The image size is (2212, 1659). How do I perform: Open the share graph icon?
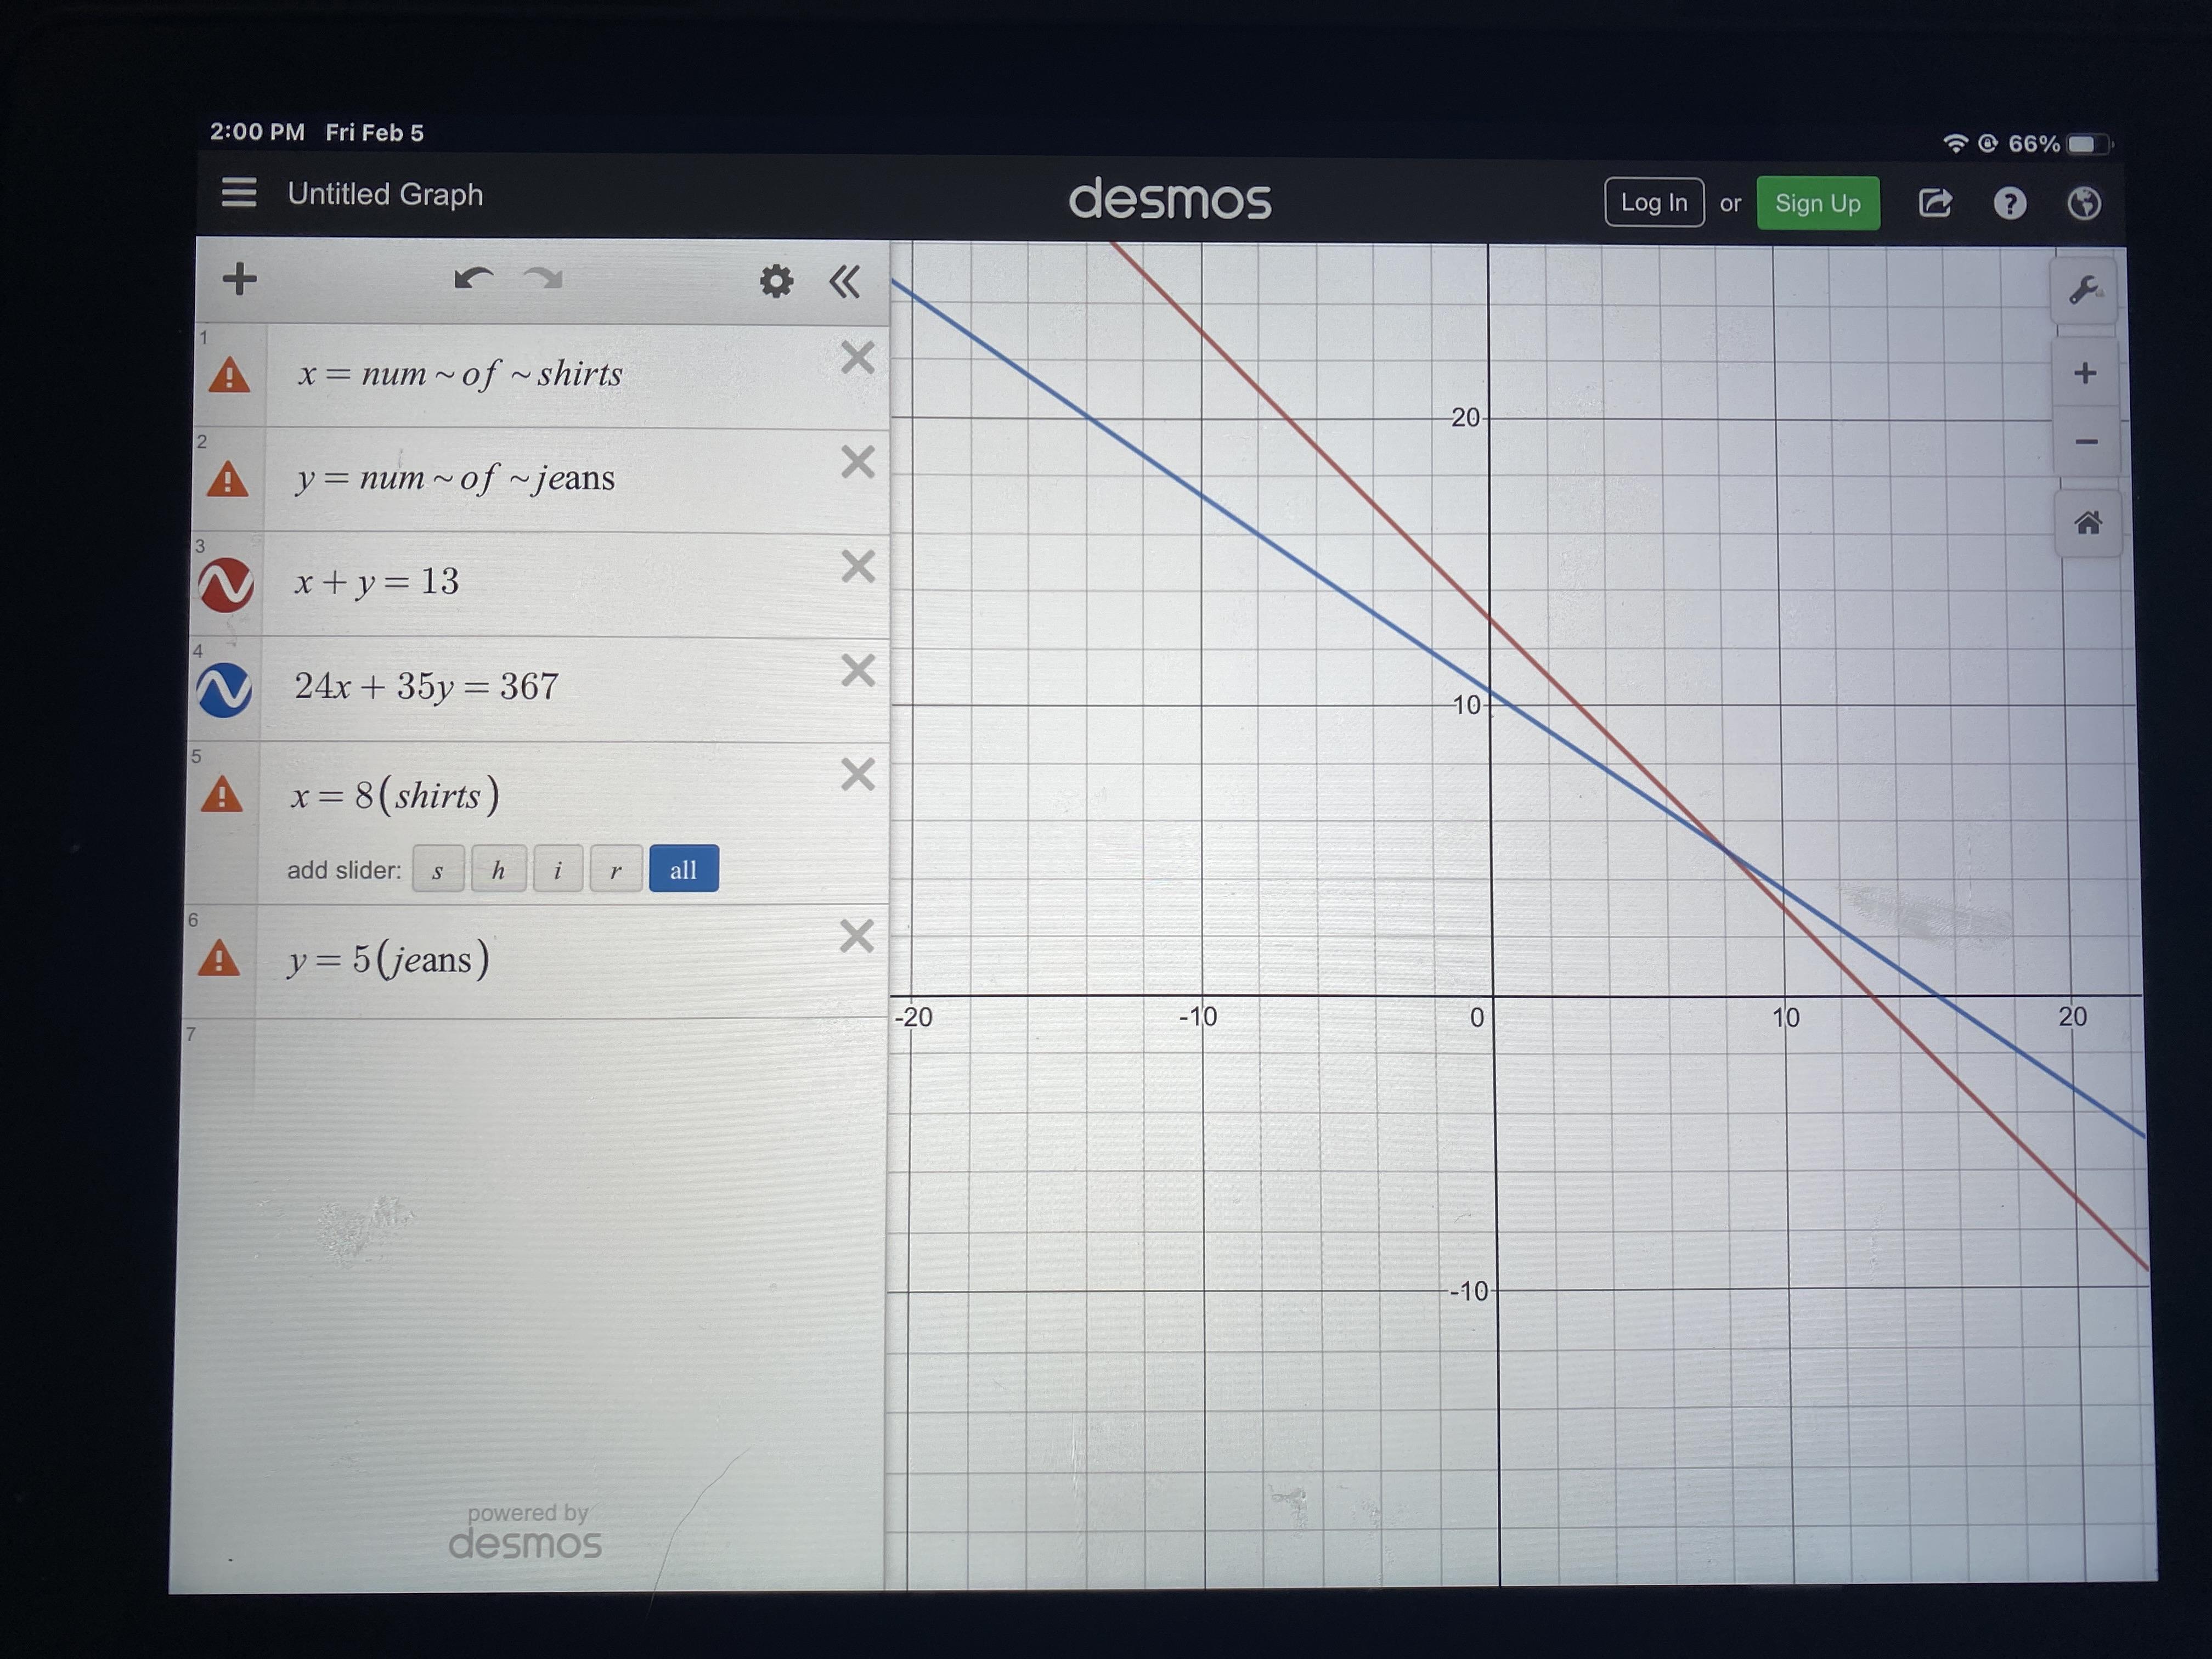1935,204
